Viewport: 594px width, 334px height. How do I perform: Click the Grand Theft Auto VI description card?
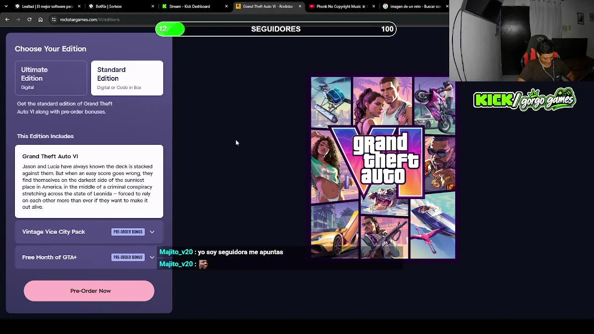[89, 181]
